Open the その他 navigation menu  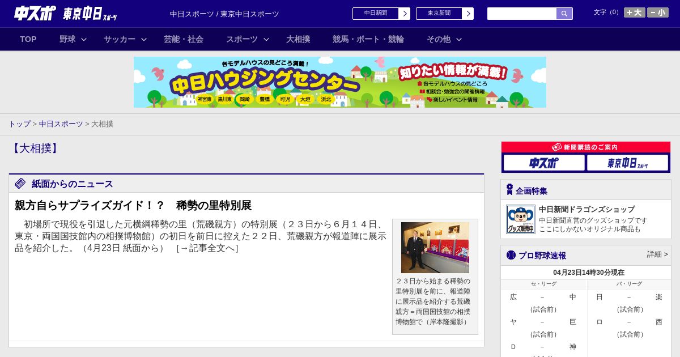pos(439,39)
